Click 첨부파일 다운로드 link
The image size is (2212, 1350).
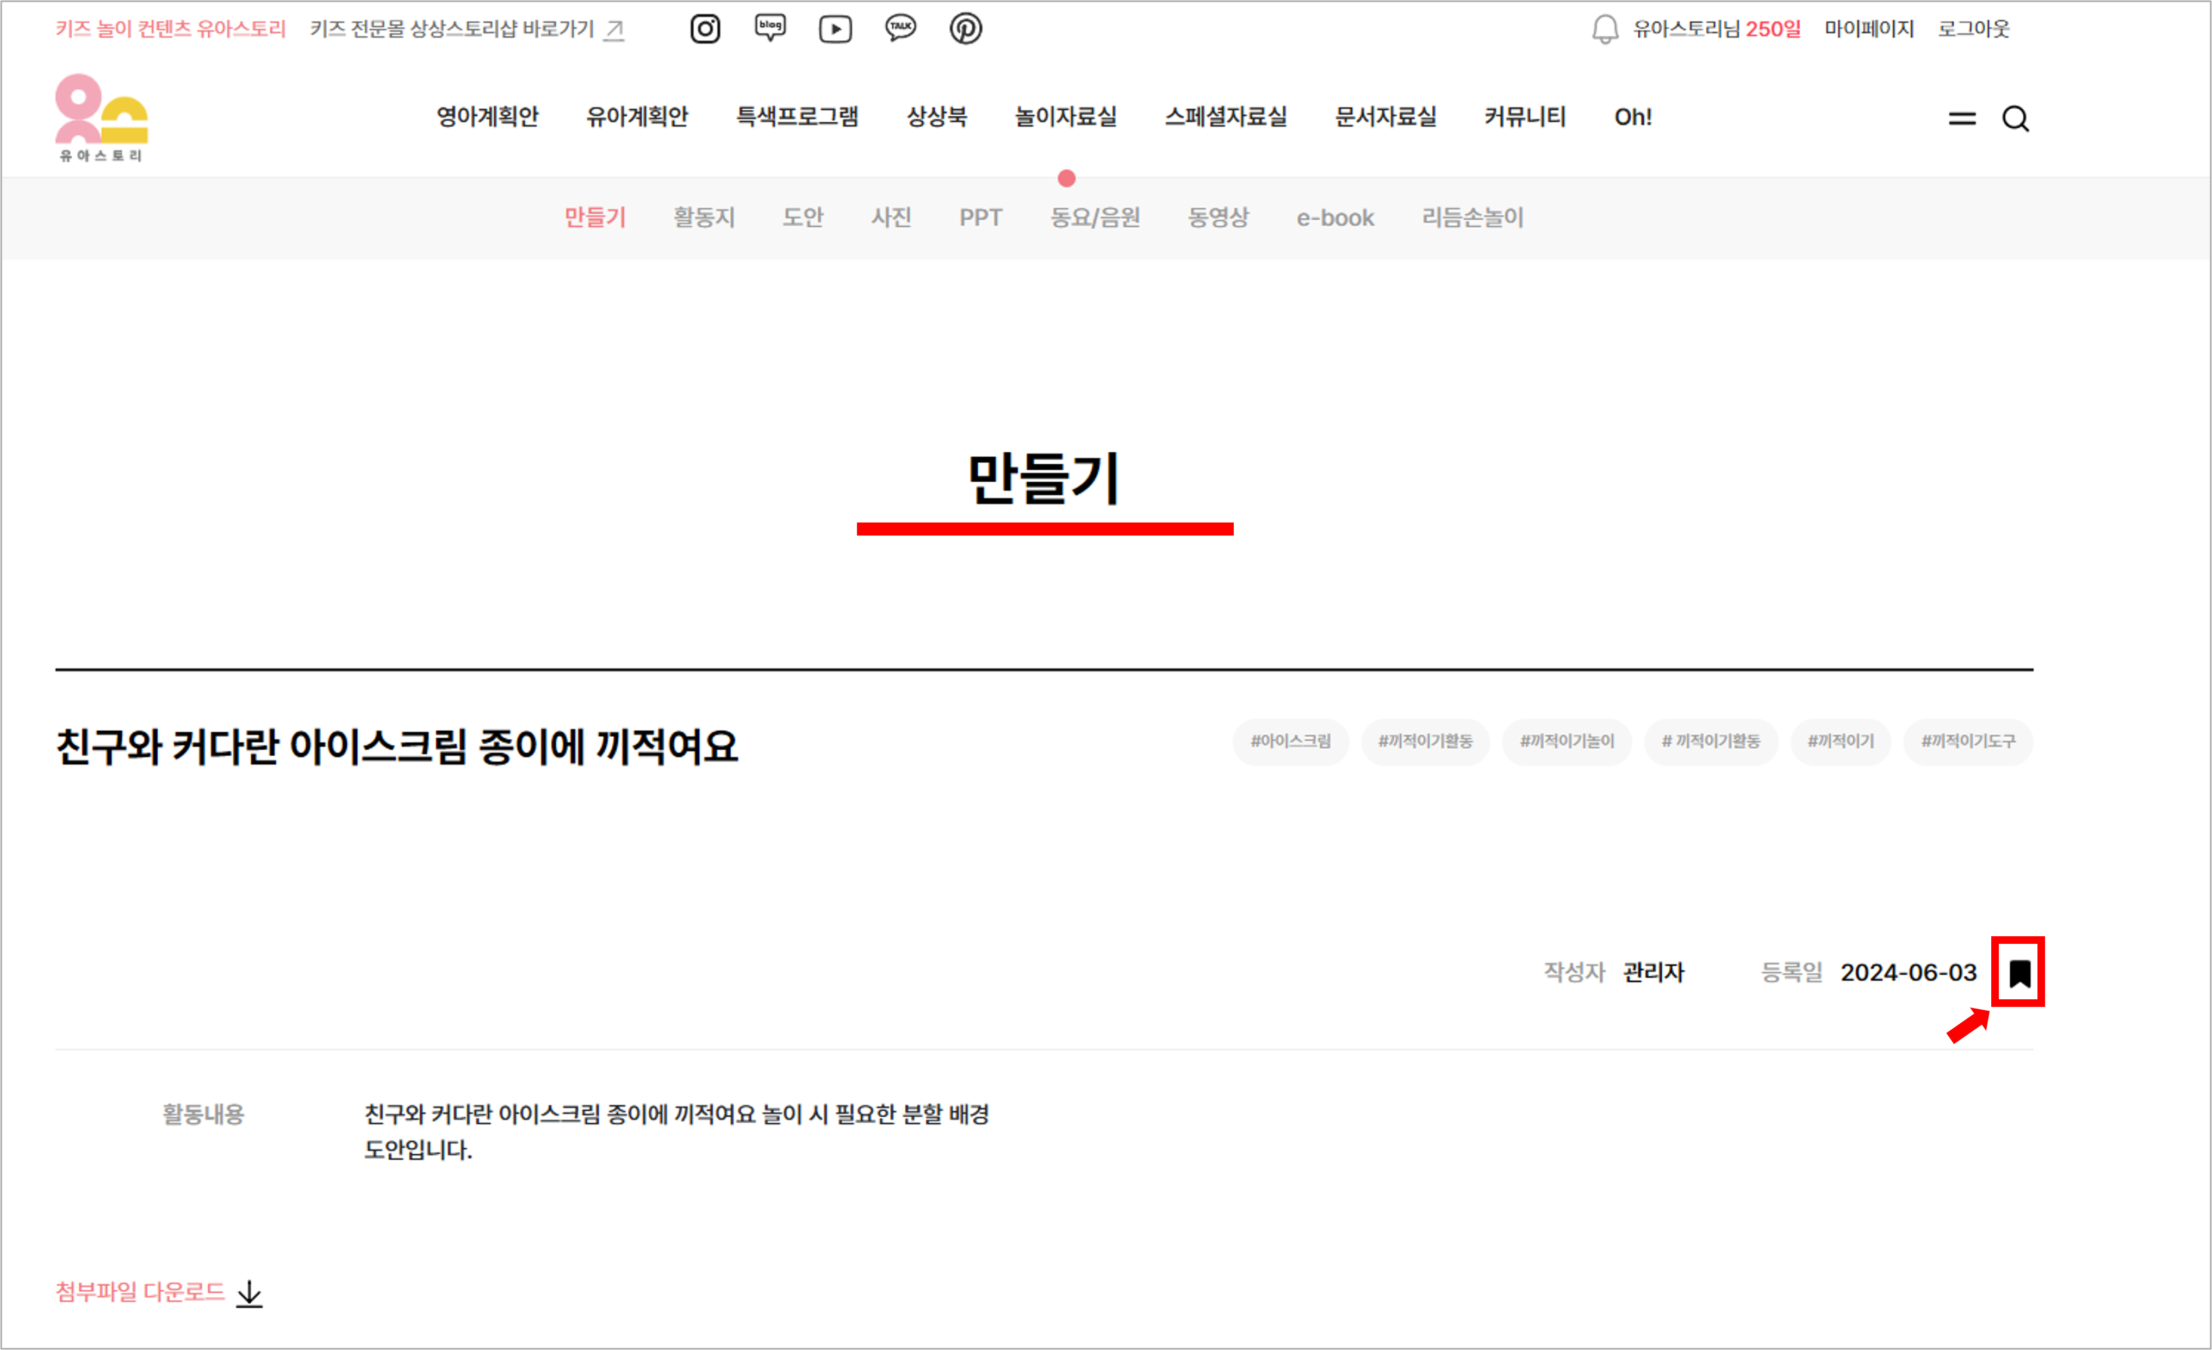tap(140, 1292)
